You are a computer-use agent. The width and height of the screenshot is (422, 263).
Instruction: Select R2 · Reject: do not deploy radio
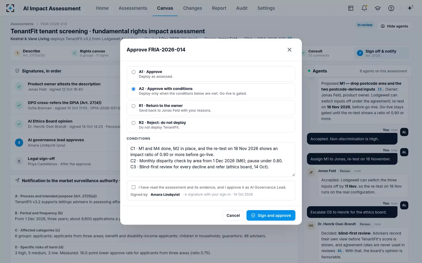click(x=133, y=123)
